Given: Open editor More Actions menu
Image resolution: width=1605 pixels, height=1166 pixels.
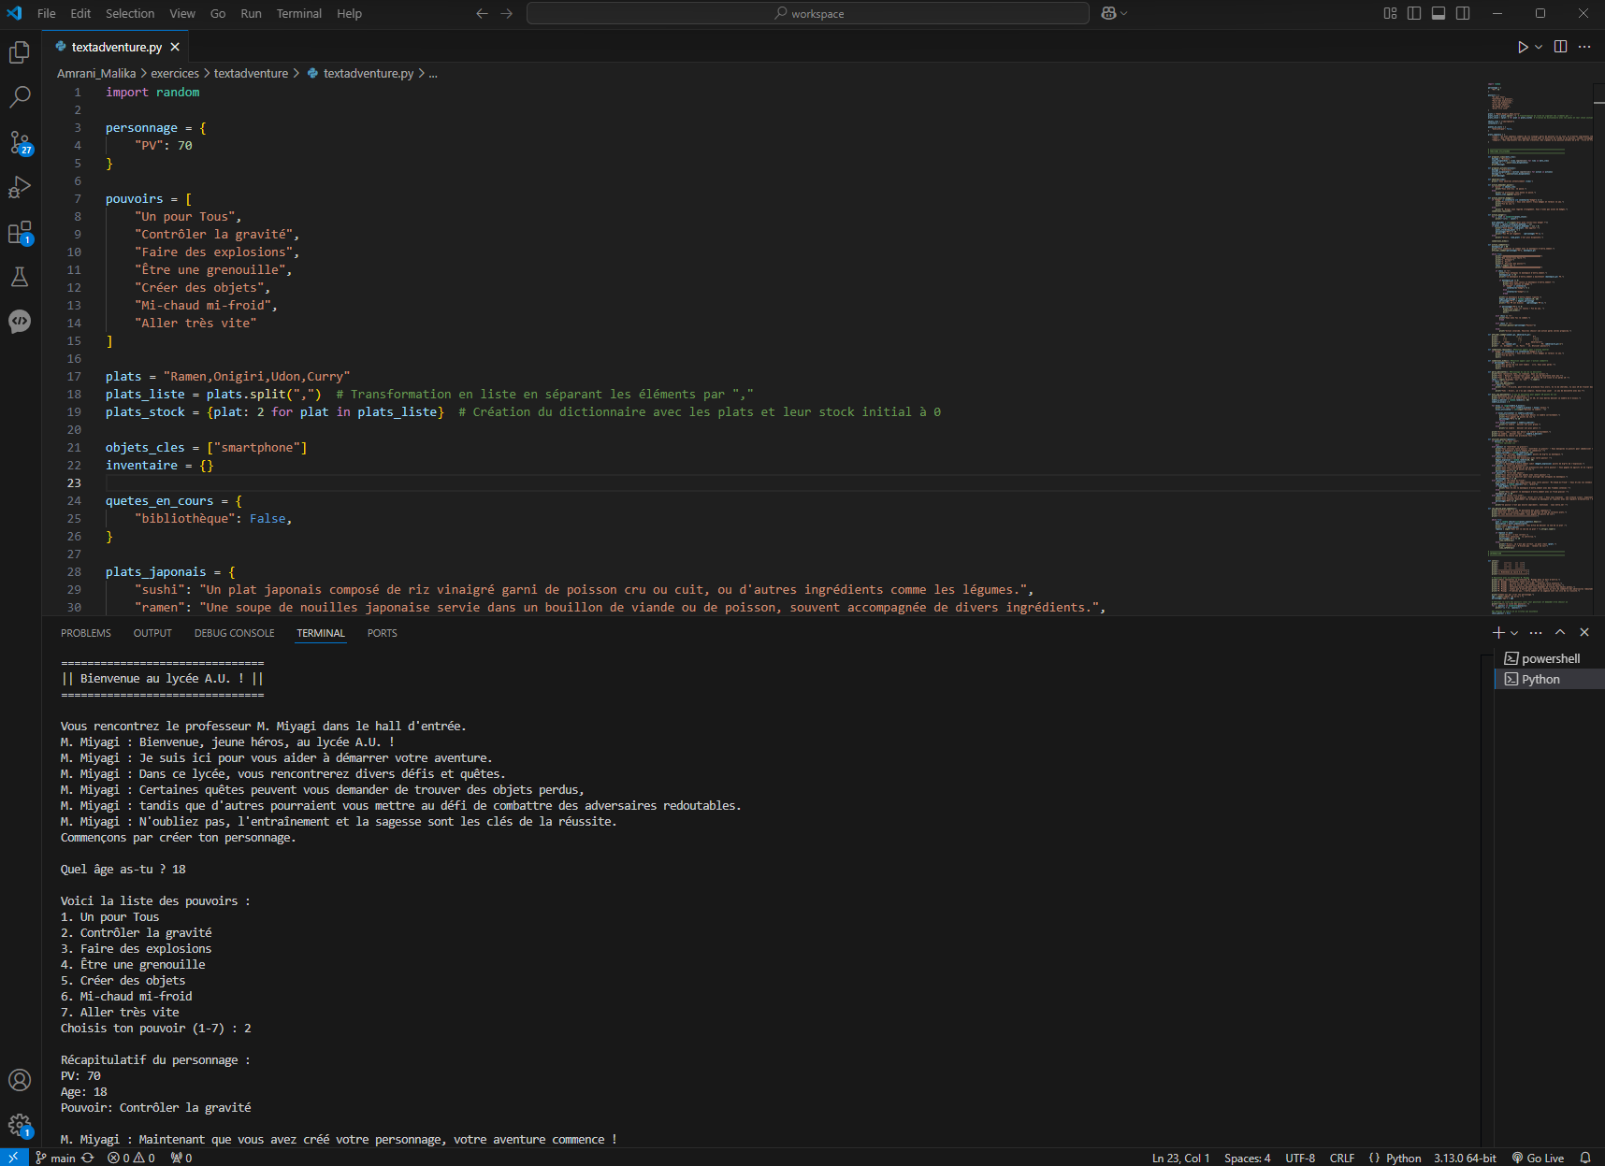Looking at the screenshot, I should click(1584, 47).
